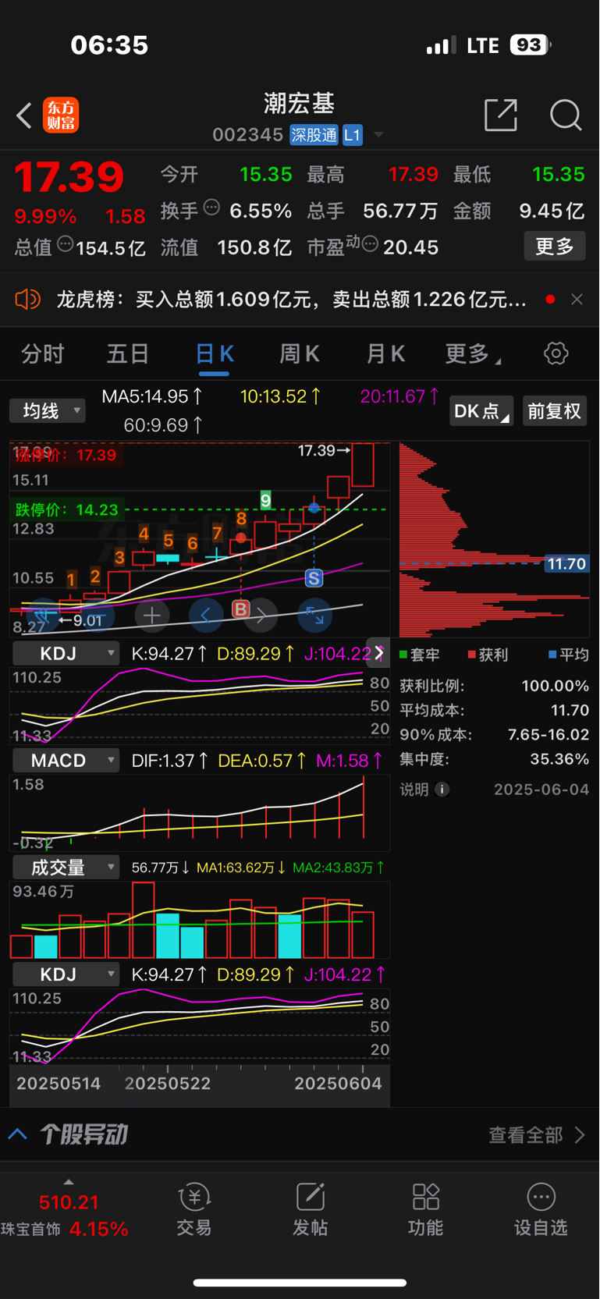Screen dimensions: 600x1299
Task: Collapse the 个股异动 section chevron
Action: coord(17,1134)
